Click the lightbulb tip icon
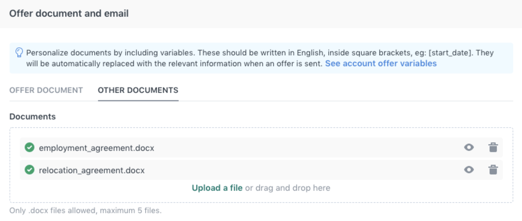Image resolution: width=522 pixels, height=221 pixels. tap(19, 52)
